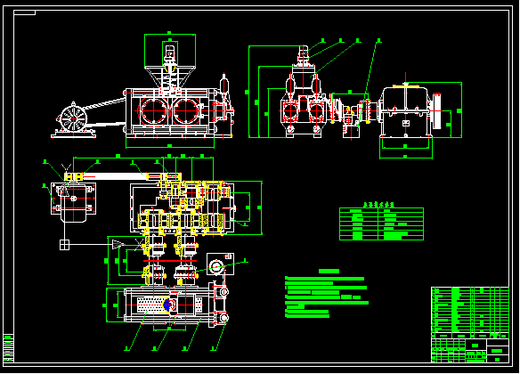Select the motor plan view with red centerlines

(x=73, y=201)
